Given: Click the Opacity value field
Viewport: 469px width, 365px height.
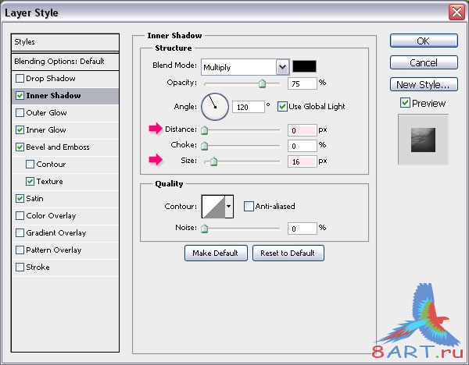Looking at the screenshot, I should (x=302, y=83).
